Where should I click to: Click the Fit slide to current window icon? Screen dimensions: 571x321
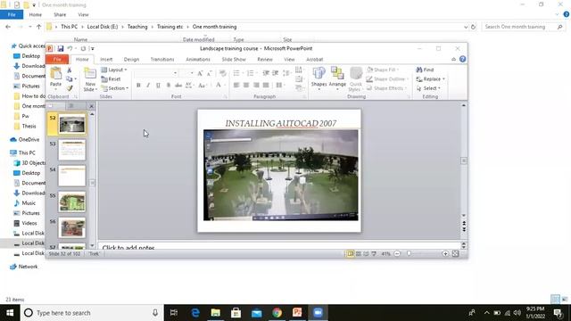point(455,253)
